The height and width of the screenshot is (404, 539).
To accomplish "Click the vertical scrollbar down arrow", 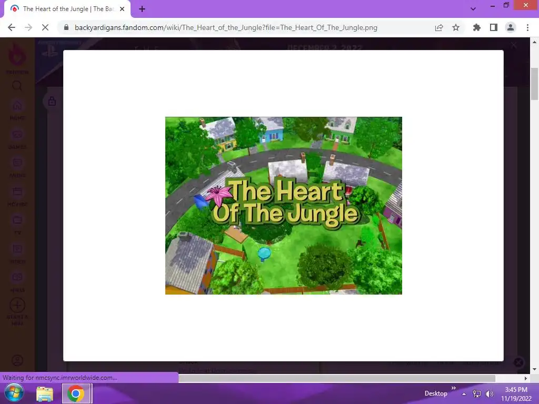I will pyautogui.click(x=534, y=369).
